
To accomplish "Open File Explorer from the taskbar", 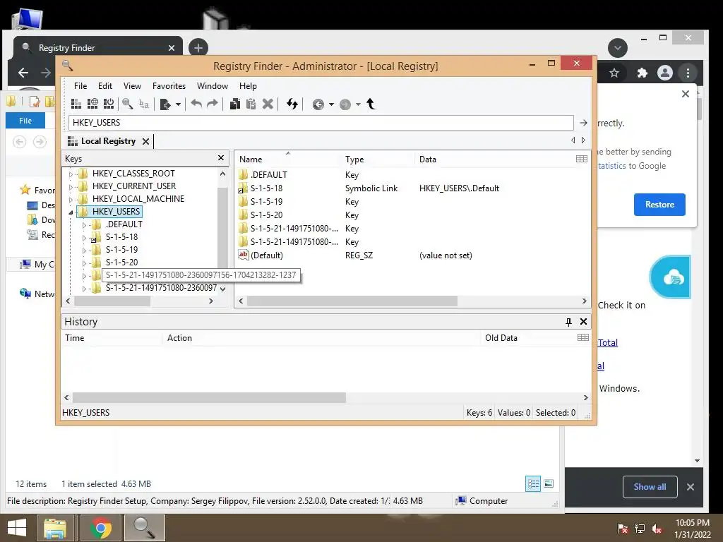I will coord(55,528).
